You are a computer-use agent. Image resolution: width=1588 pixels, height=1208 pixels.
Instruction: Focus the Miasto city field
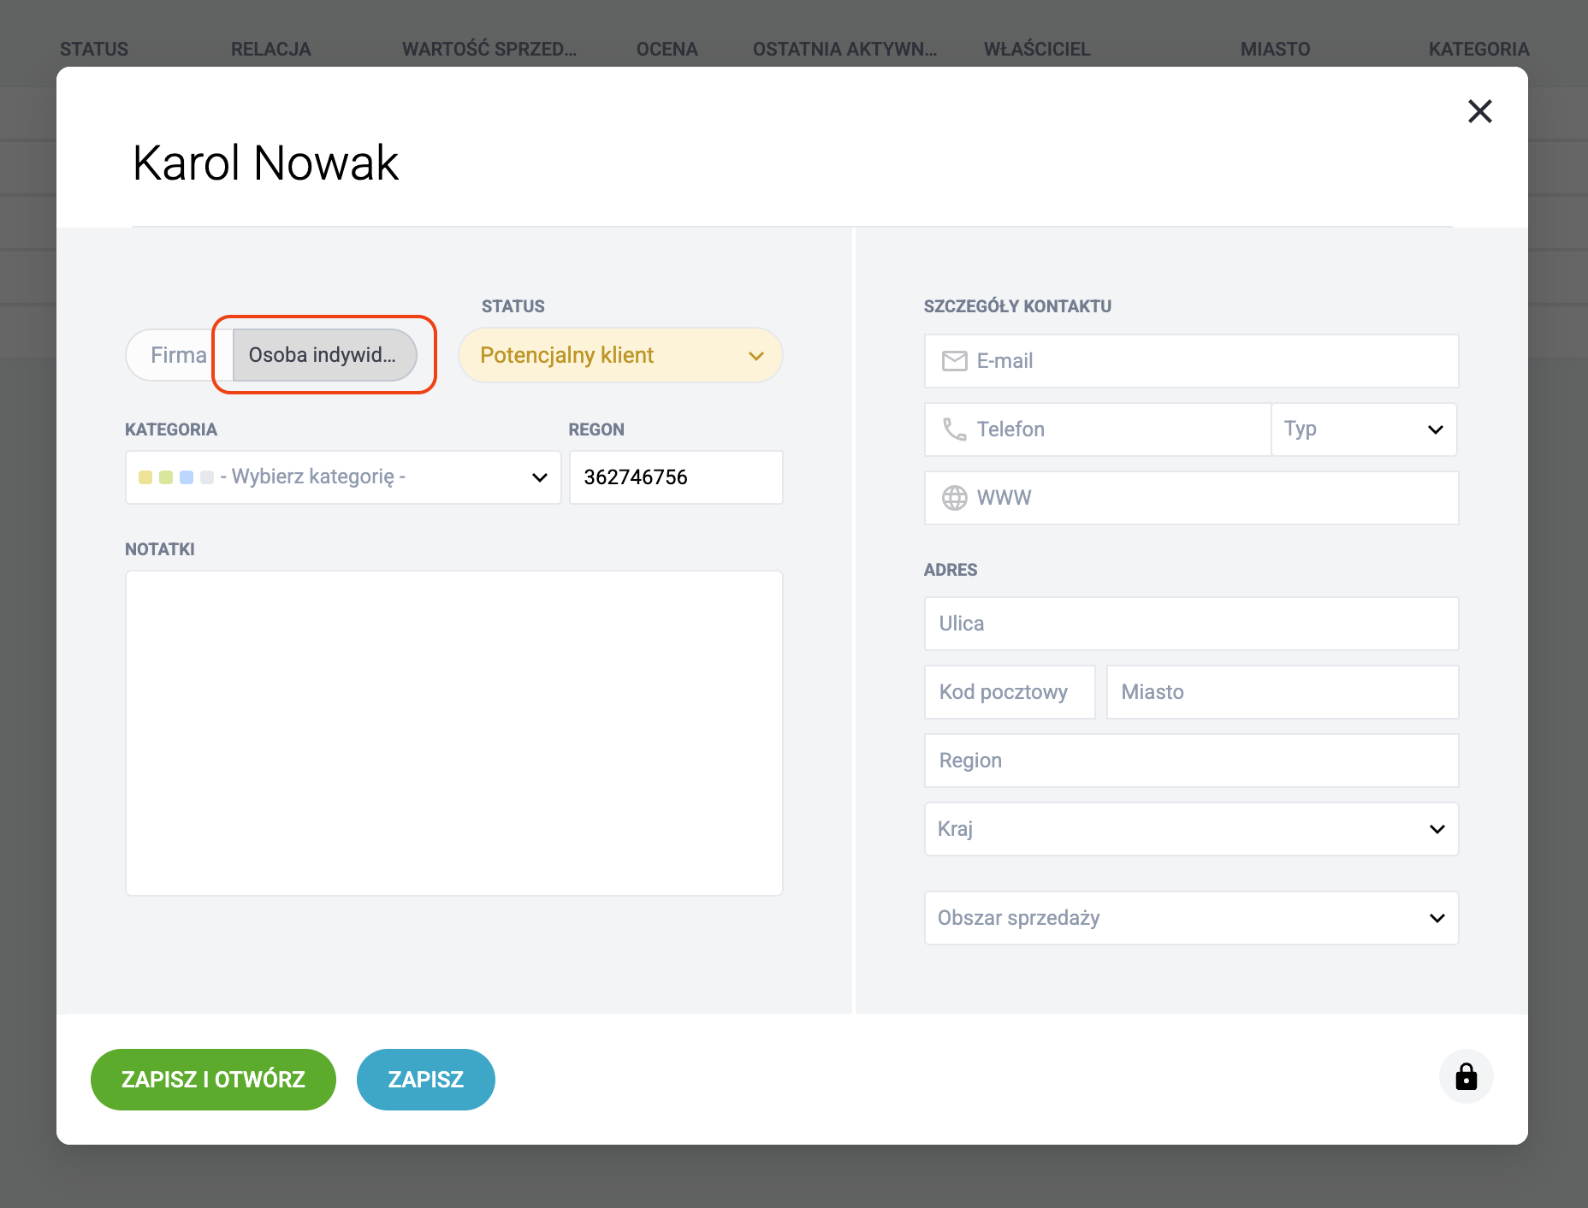1283,692
